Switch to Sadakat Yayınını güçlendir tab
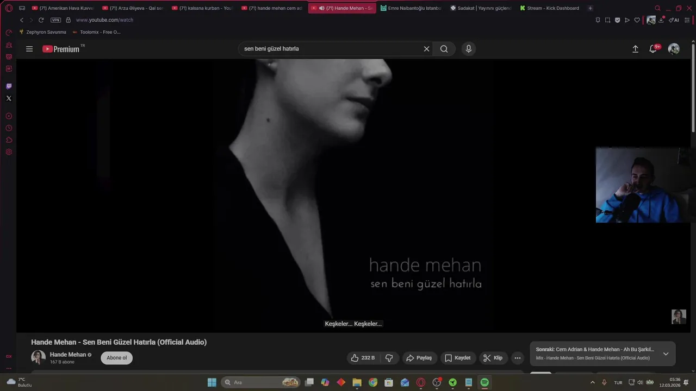696x391 pixels. 481,8
